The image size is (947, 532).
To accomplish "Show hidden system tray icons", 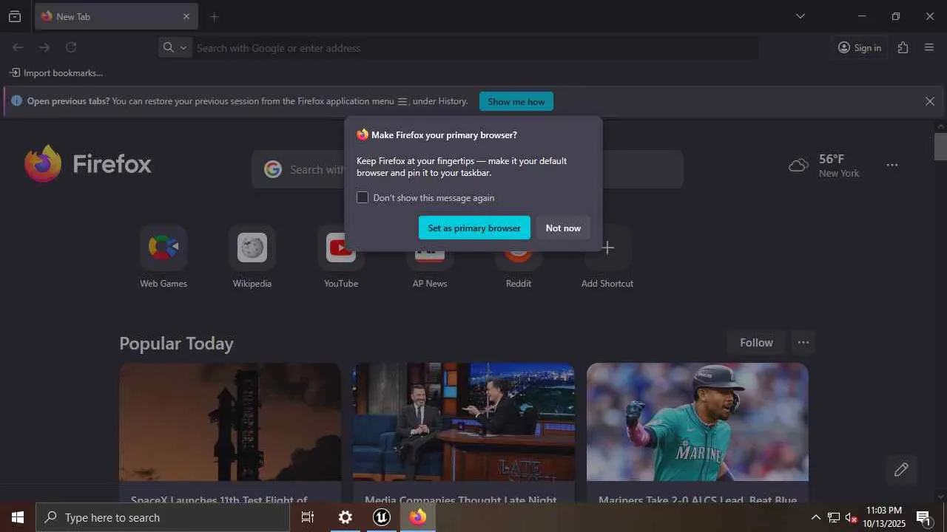I will tap(815, 517).
